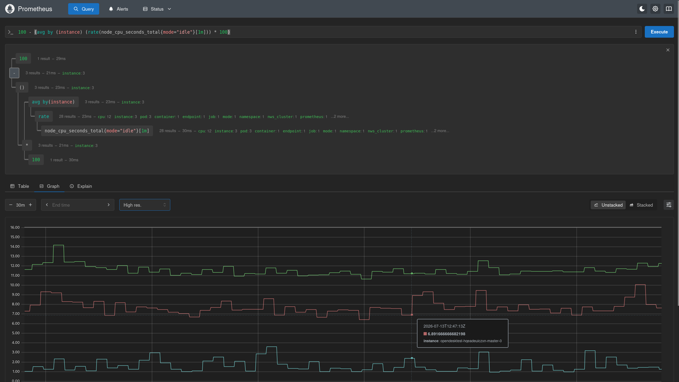This screenshot has width=679, height=382.
Task: Step end time forward with right chevron
Action: (x=108, y=205)
